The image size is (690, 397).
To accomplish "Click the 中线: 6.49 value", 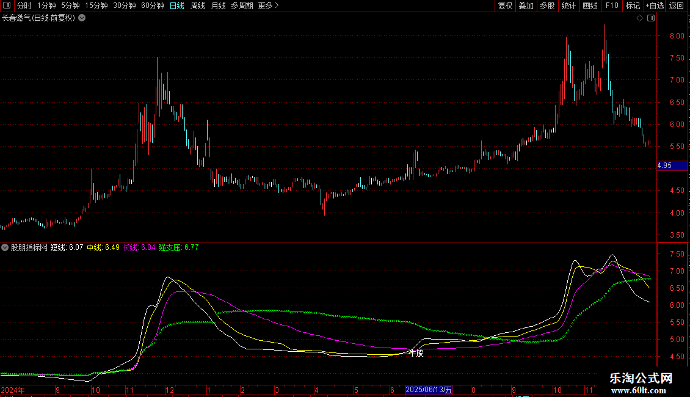I will tap(103, 247).
